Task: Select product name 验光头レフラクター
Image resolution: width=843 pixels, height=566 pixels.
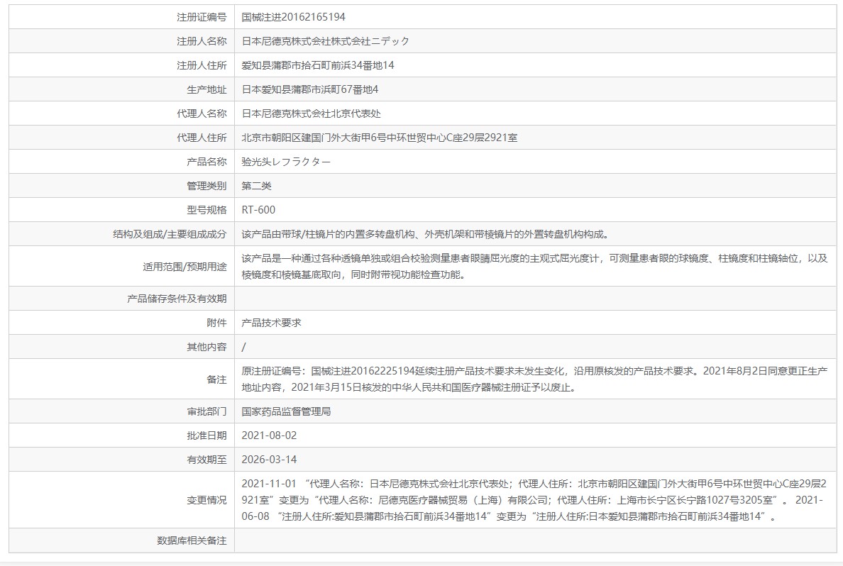Action: click(x=286, y=162)
